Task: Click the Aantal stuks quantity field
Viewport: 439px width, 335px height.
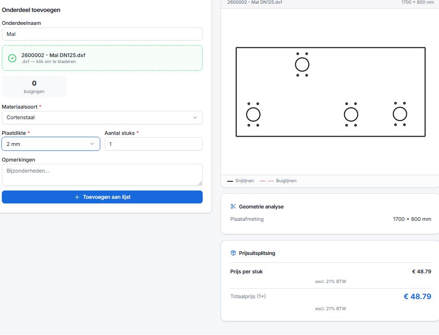Action: pyautogui.click(x=153, y=144)
